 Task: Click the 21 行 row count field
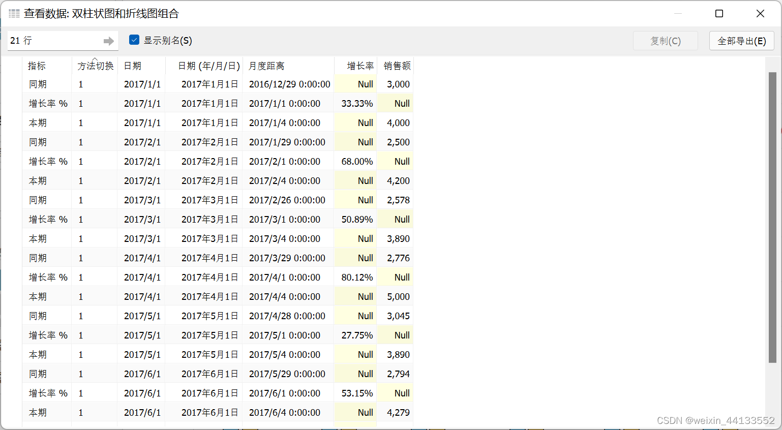click(x=63, y=41)
